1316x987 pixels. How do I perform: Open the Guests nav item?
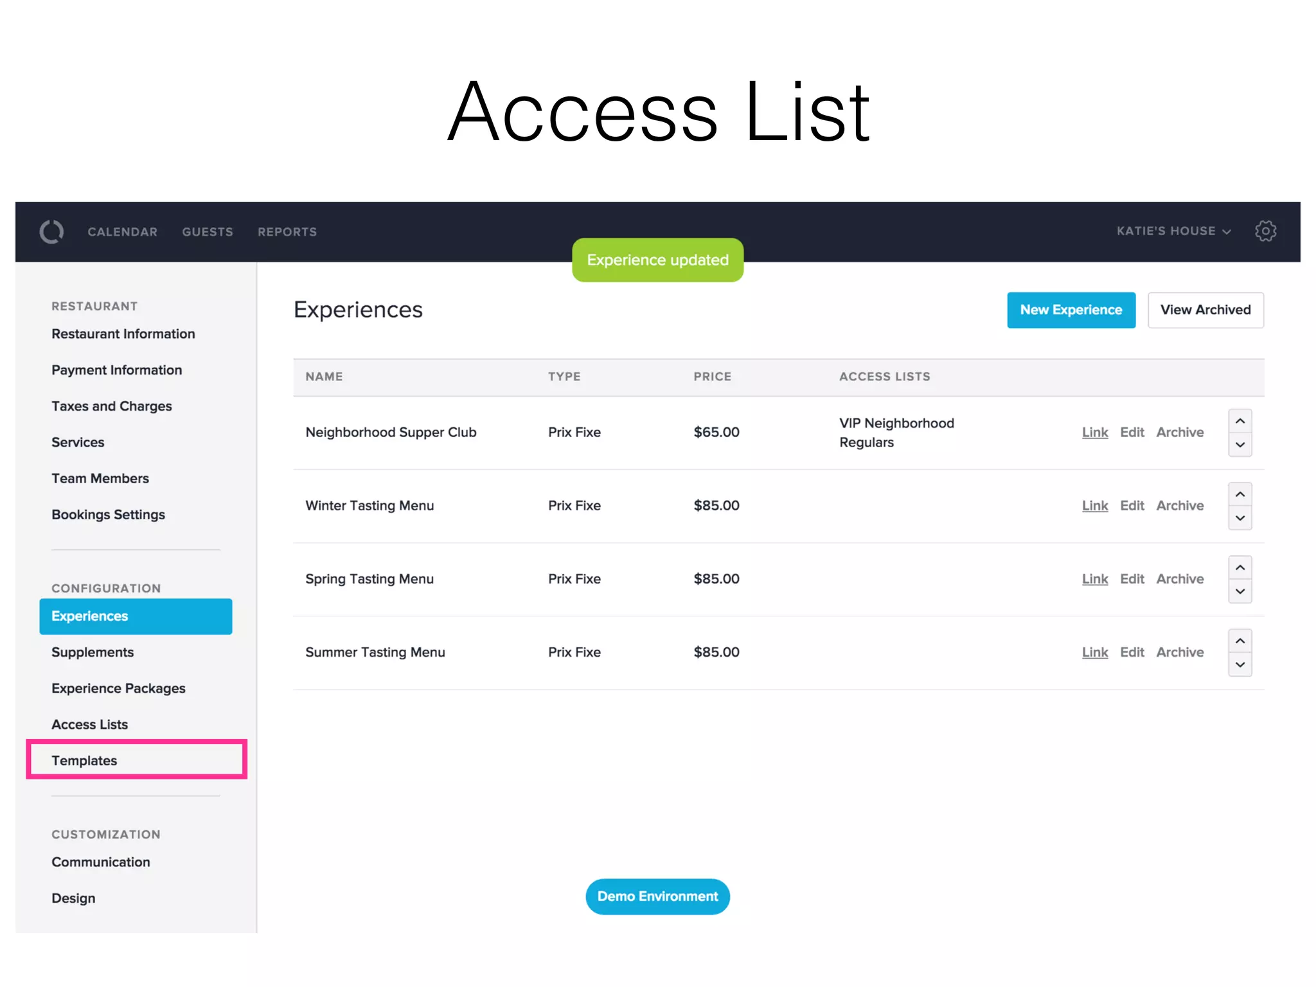tap(207, 232)
